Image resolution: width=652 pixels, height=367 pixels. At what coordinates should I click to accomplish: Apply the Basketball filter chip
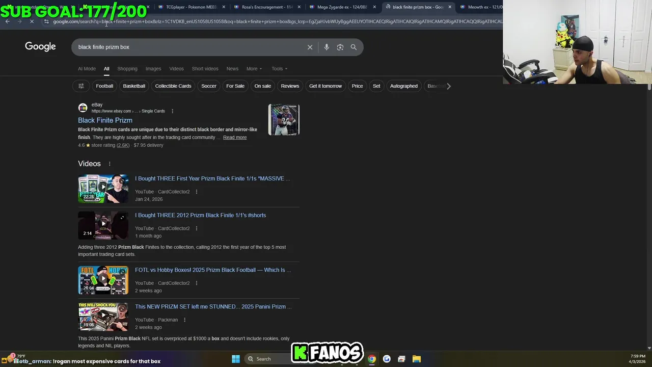point(134,86)
